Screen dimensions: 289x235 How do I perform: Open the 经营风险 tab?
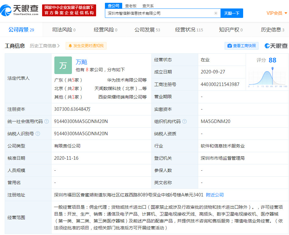tap(106, 29)
